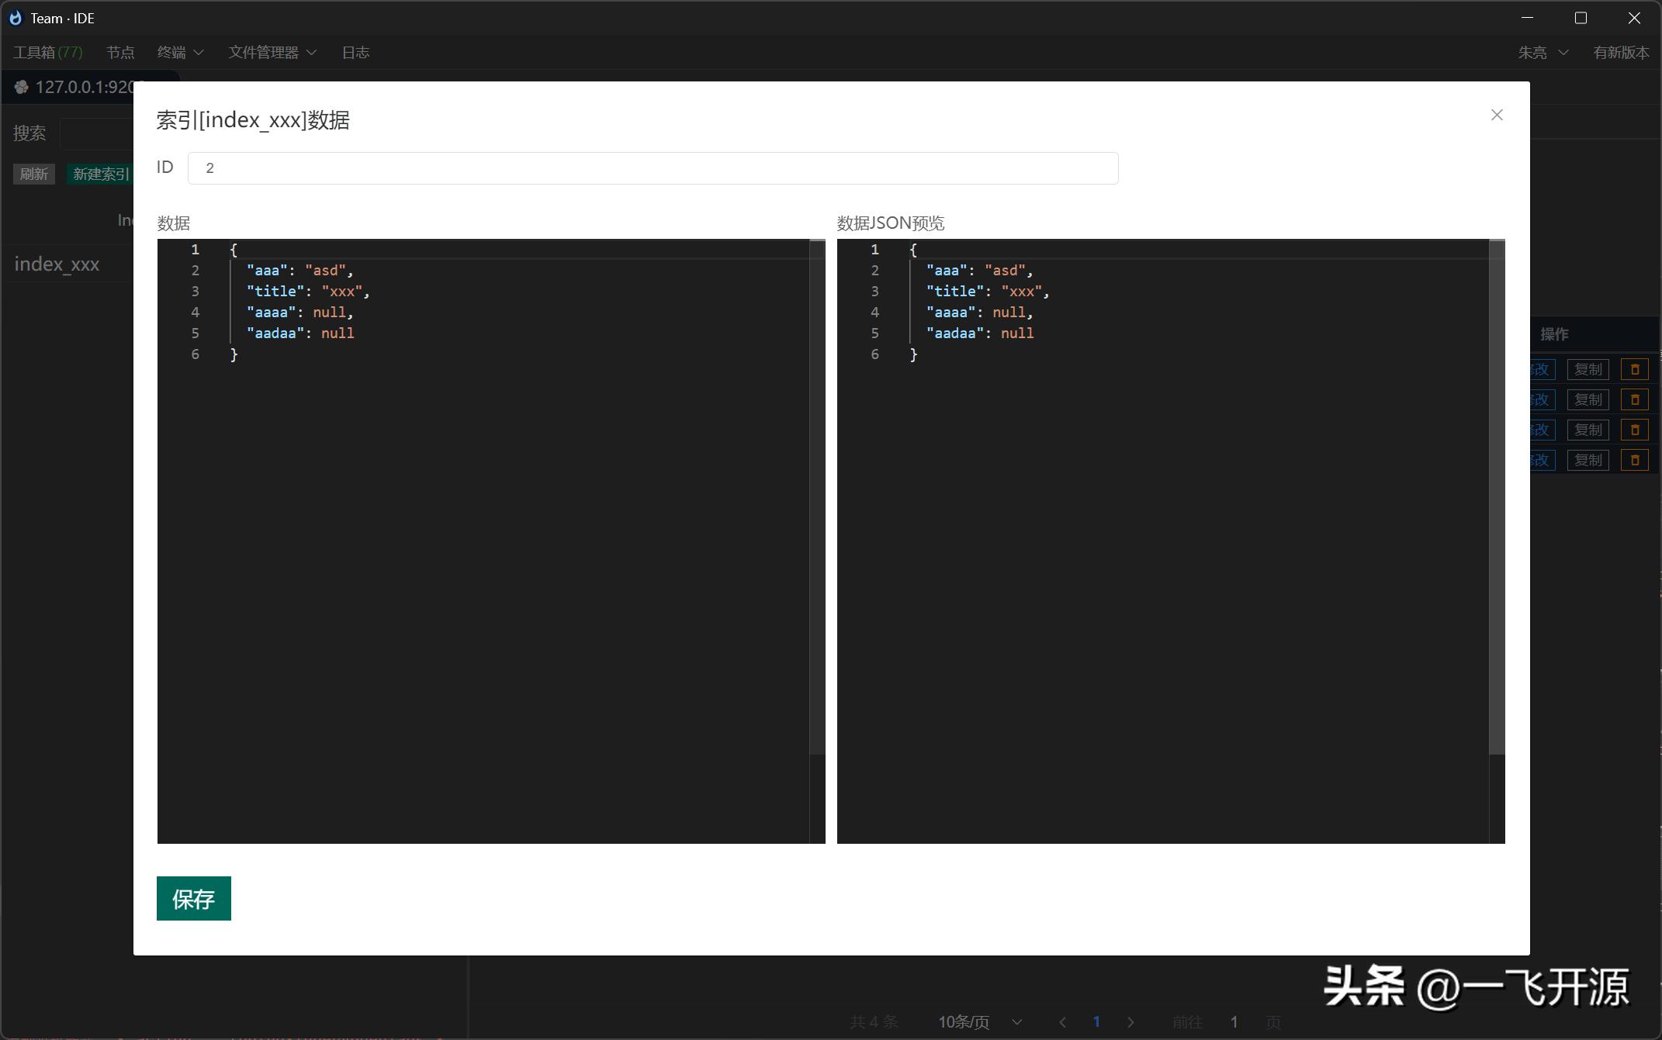Open the 工具箱 menu
Image resolution: width=1662 pixels, height=1040 pixels.
coord(47,52)
